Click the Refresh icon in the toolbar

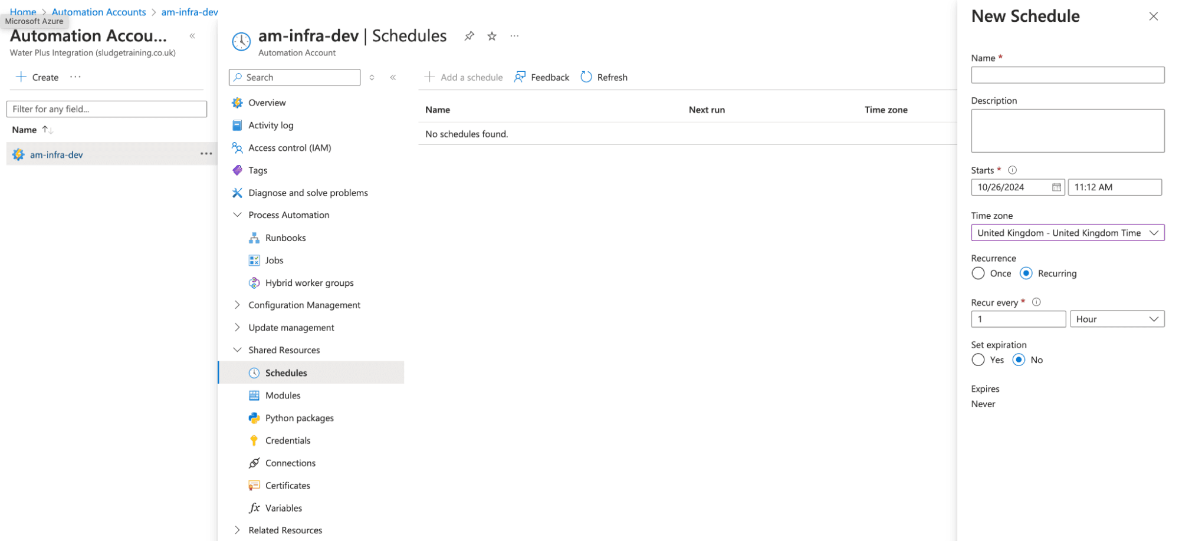586,77
